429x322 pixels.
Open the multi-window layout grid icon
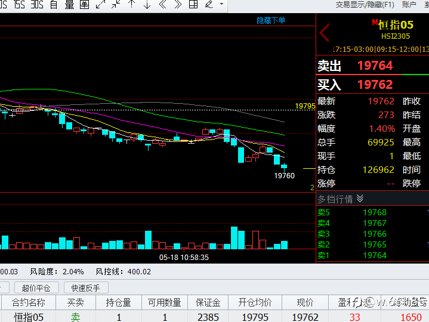[x=193, y=4]
